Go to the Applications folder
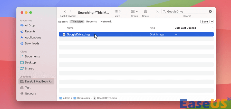Image resolution: width=231 pixels, height=109 pixels. pyautogui.click(x=33, y=38)
